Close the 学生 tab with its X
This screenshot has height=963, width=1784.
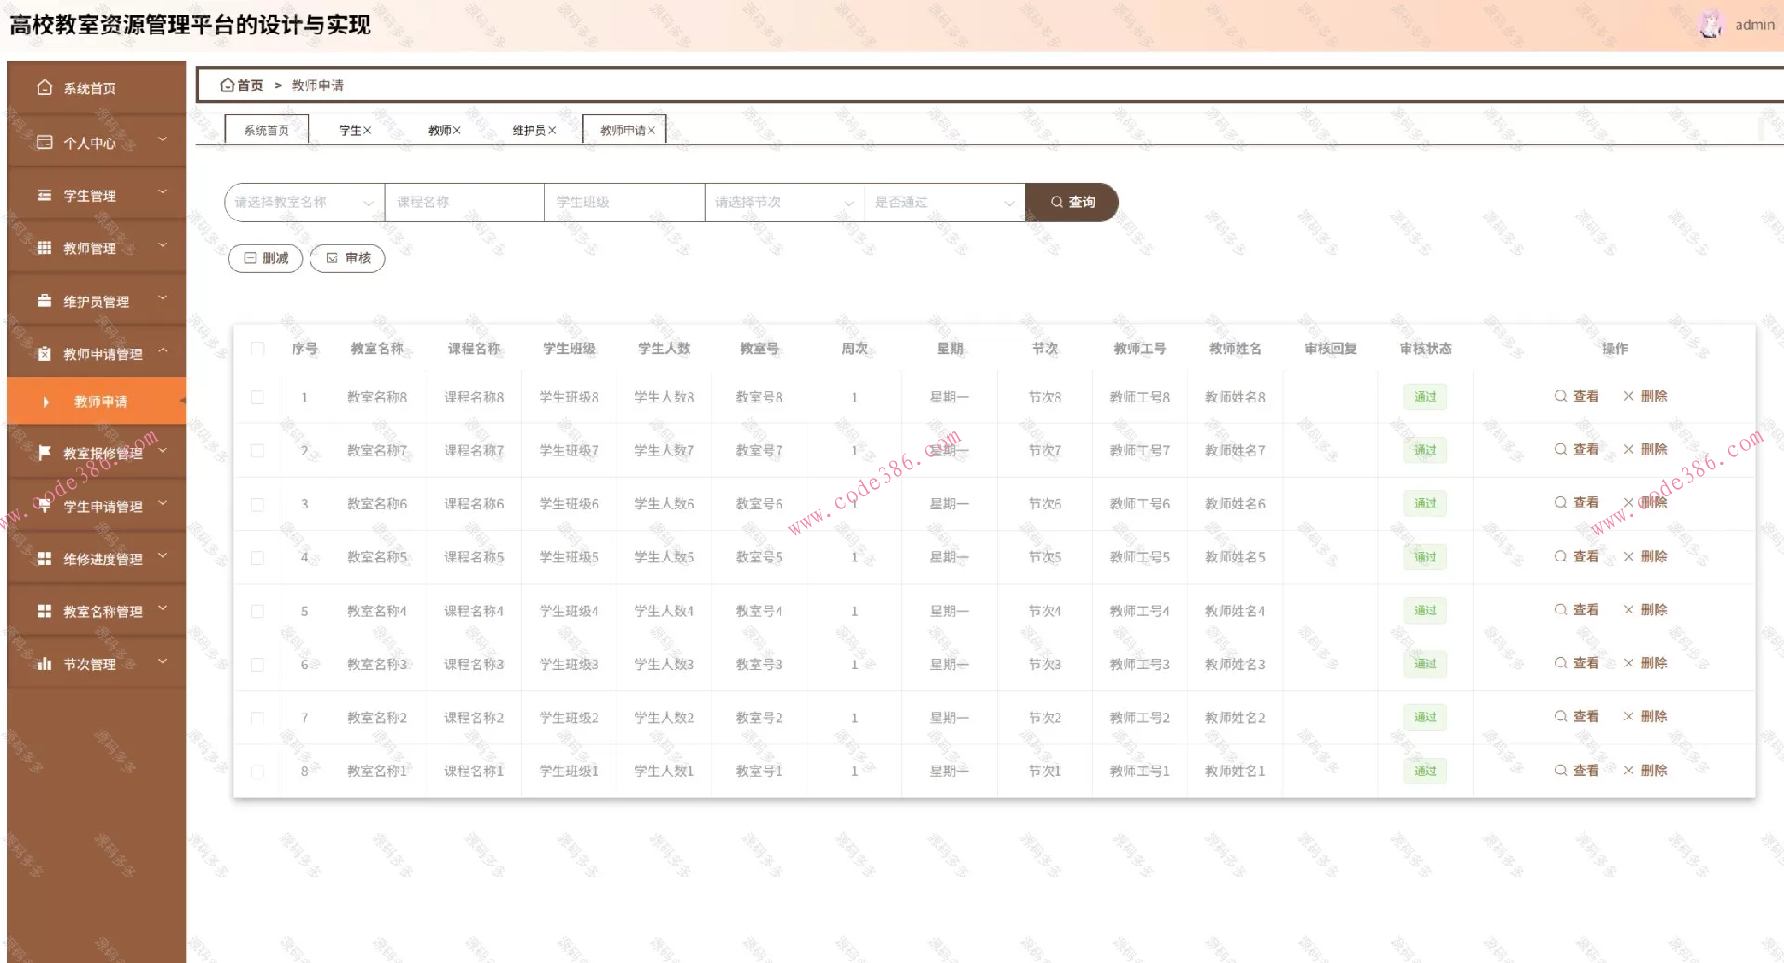click(367, 130)
